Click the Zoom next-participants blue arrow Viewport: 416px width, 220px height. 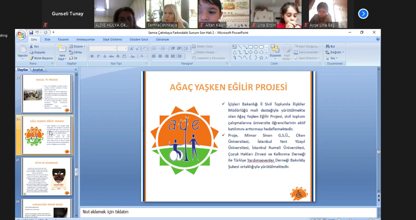click(x=363, y=14)
